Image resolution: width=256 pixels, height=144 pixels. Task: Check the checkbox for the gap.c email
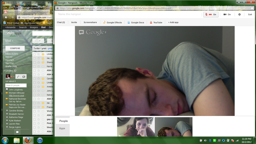coord(34,119)
